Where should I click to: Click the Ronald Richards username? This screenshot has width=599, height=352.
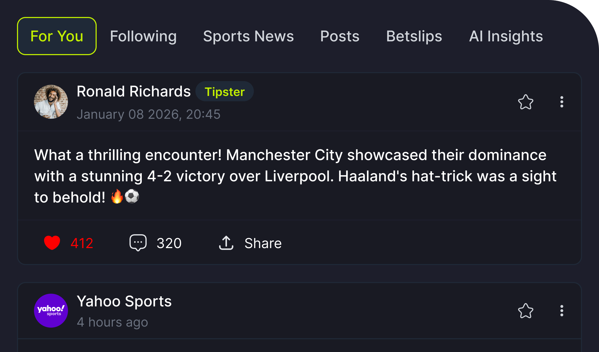point(134,92)
